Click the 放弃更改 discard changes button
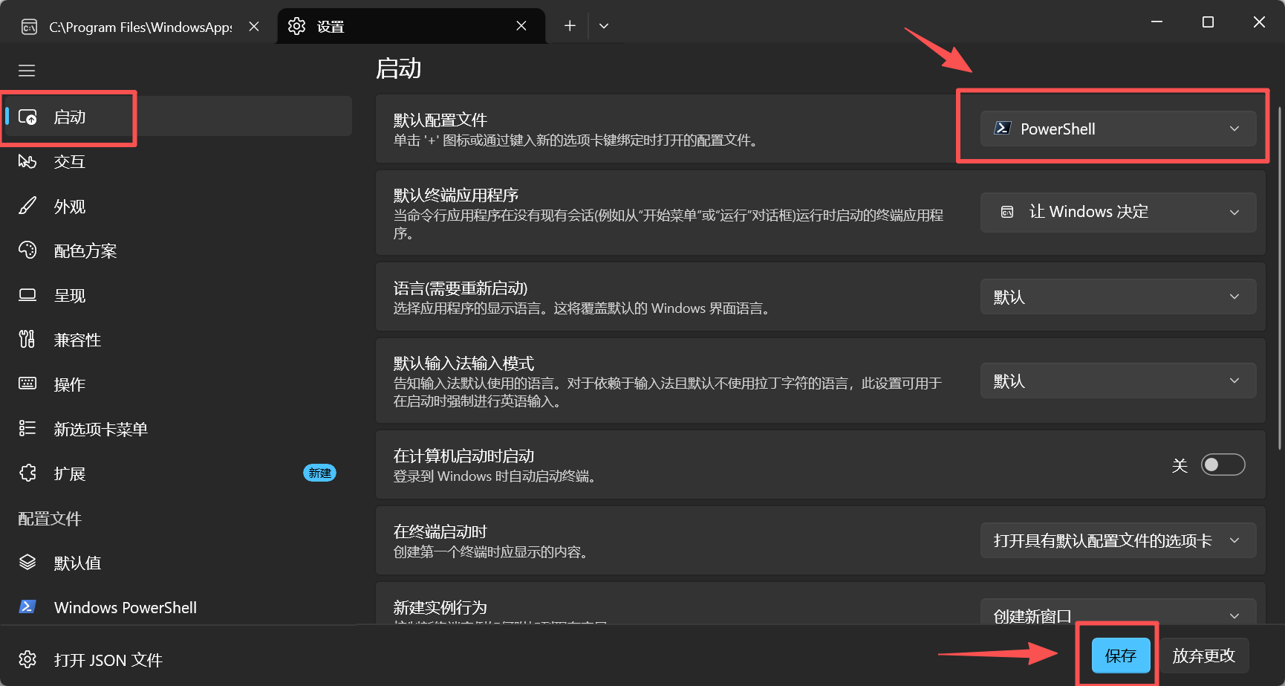This screenshot has width=1285, height=686. [x=1203, y=656]
